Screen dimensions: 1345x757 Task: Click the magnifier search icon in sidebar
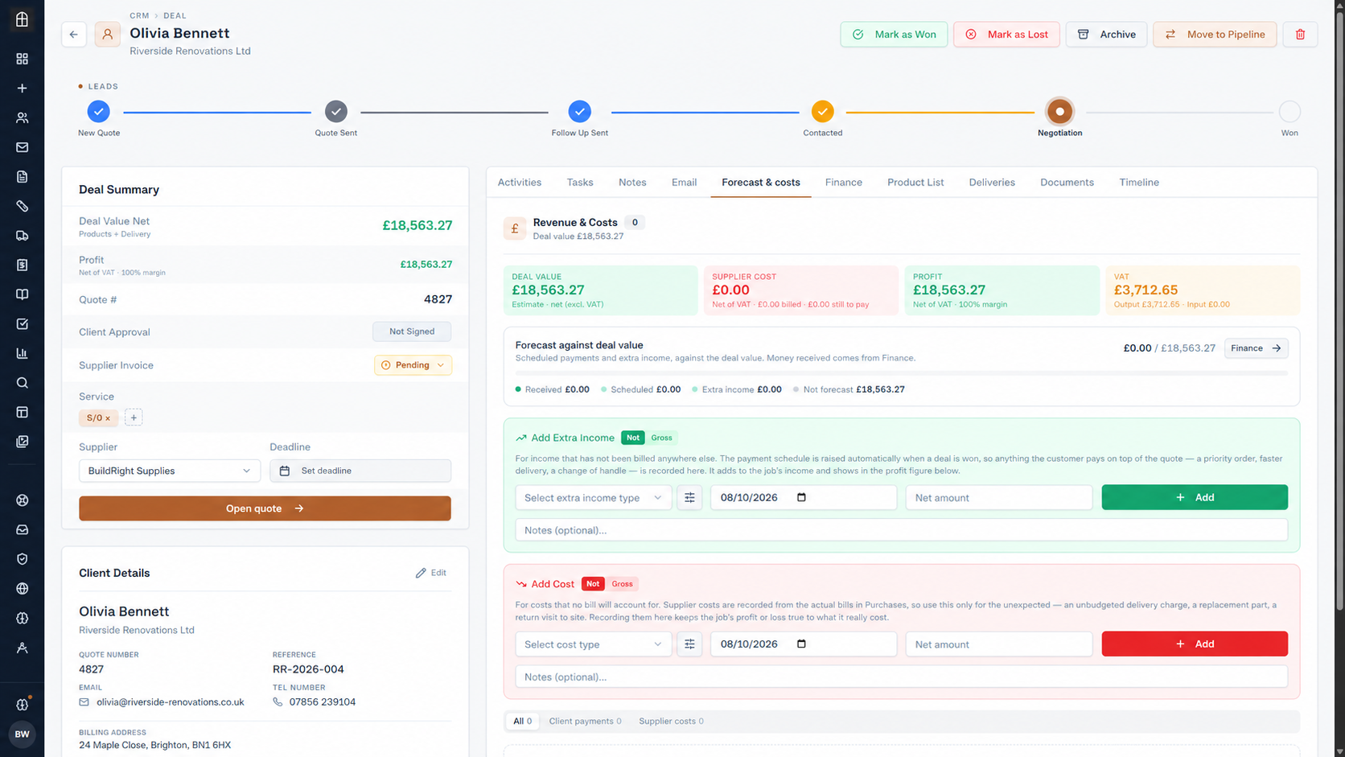[22, 383]
